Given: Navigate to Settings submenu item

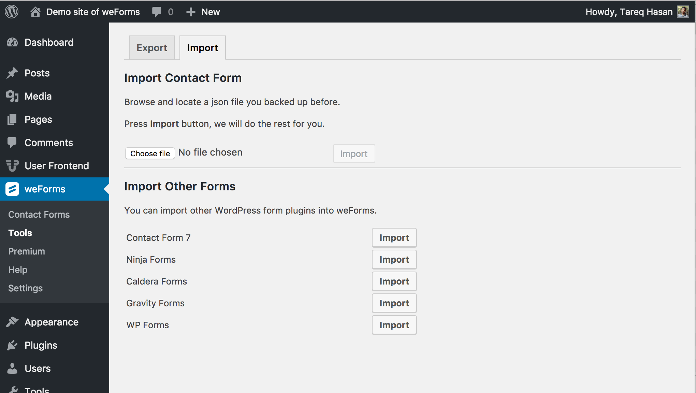Looking at the screenshot, I should pyautogui.click(x=26, y=288).
